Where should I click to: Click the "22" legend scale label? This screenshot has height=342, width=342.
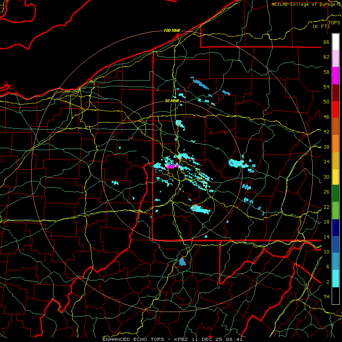coord(326,207)
